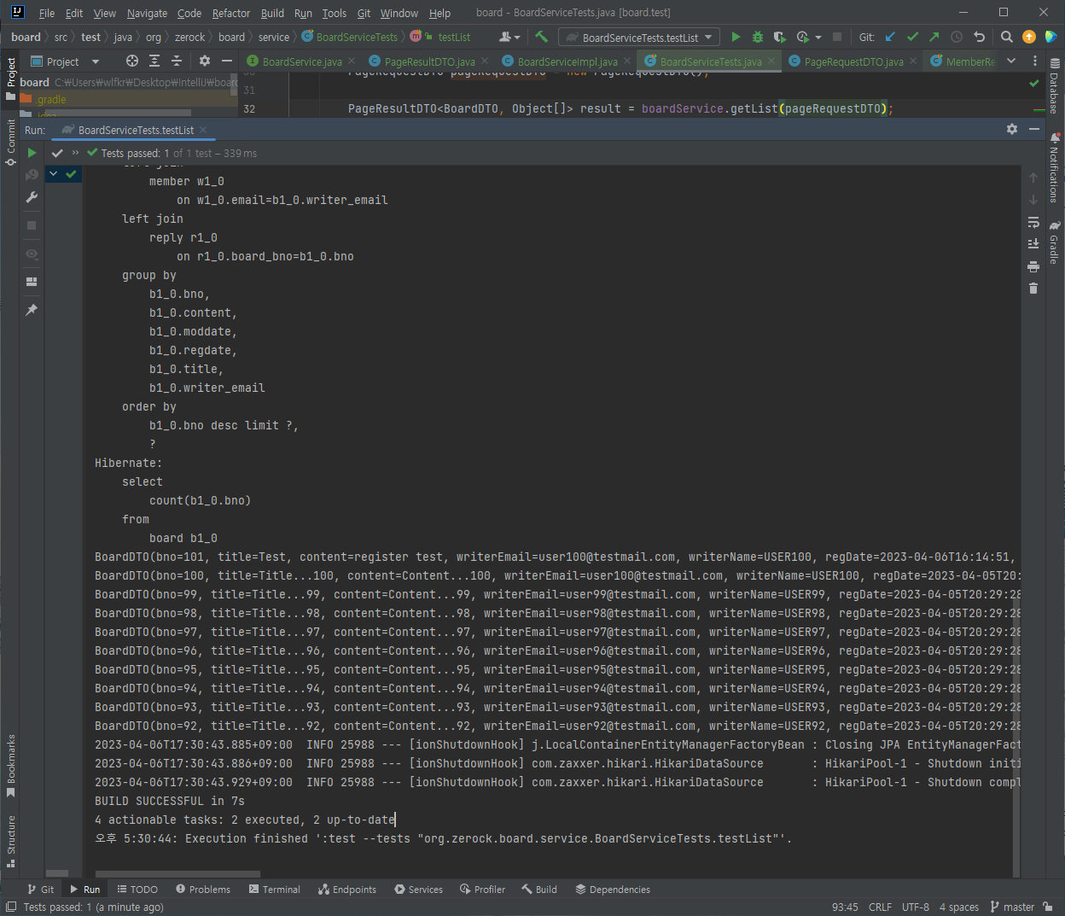Open the editor tabs more-options menu

(1035, 61)
